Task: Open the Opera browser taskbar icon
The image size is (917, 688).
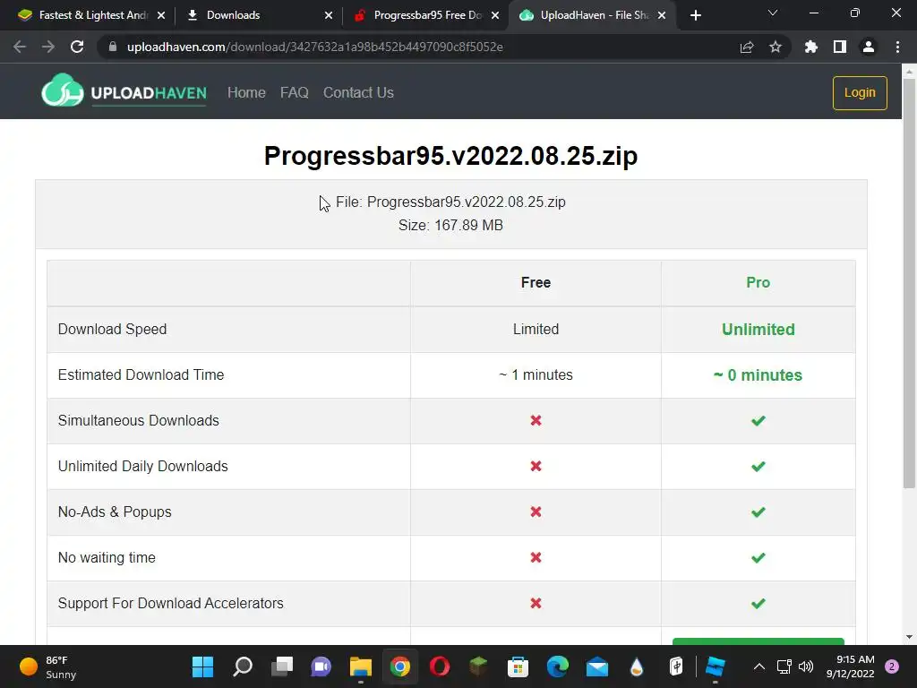Action: coord(439,666)
